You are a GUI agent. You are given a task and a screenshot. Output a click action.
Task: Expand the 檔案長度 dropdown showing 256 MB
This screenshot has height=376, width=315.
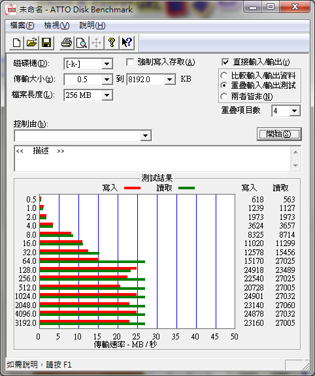[107, 95]
